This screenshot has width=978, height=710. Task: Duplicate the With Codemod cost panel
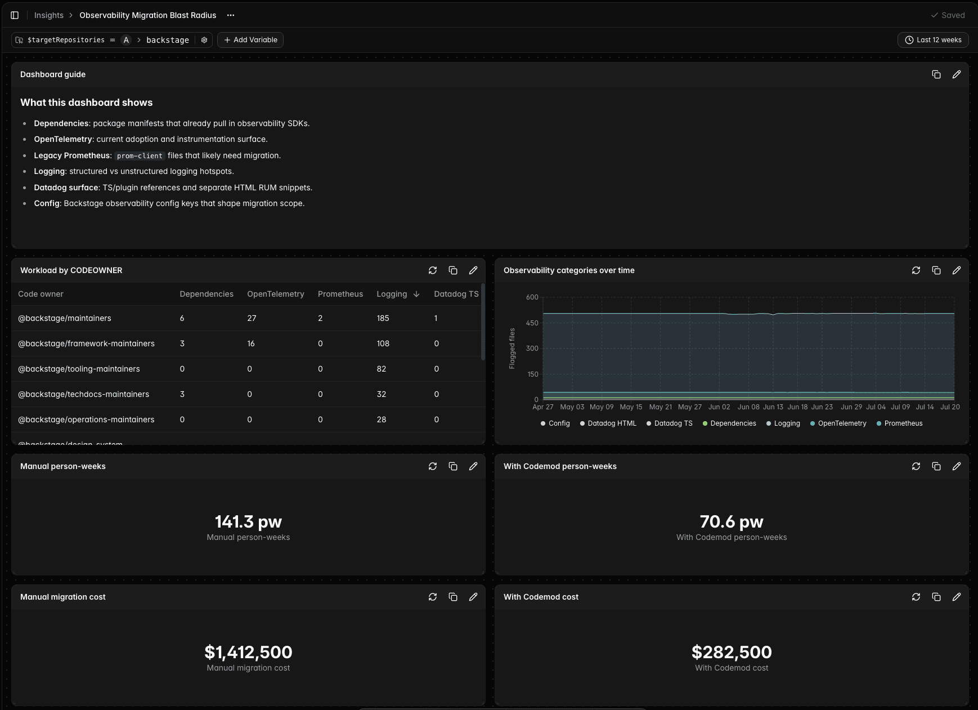[x=936, y=597]
